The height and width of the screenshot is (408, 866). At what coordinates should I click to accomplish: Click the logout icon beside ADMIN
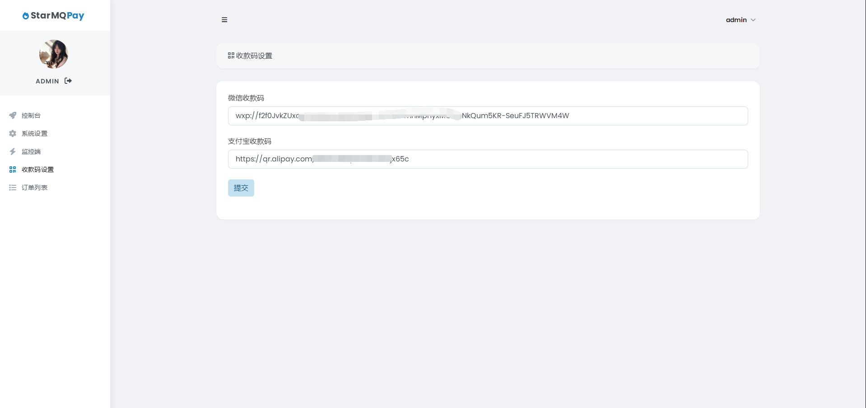[x=68, y=81]
